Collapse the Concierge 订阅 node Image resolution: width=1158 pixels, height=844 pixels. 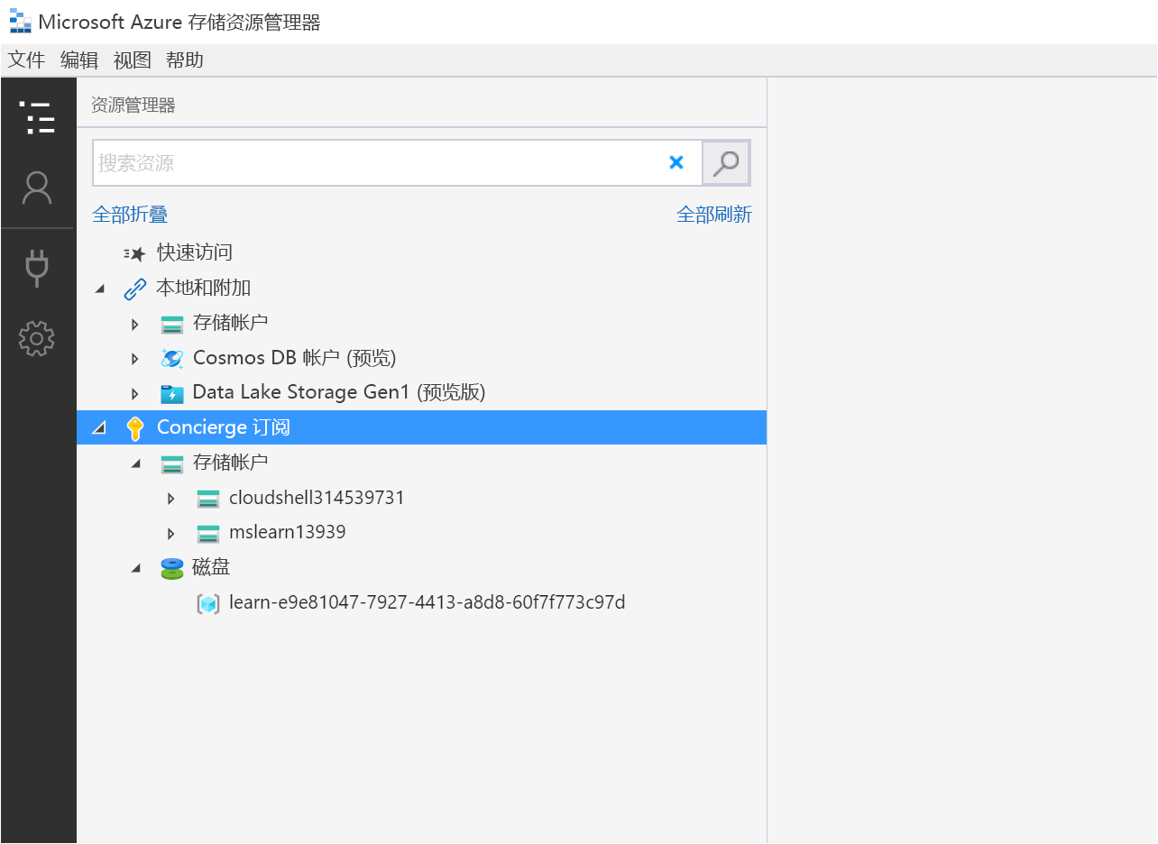coord(100,428)
